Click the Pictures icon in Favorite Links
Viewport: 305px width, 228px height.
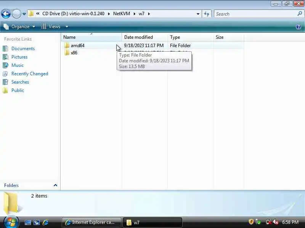click(x=5, y=57)
